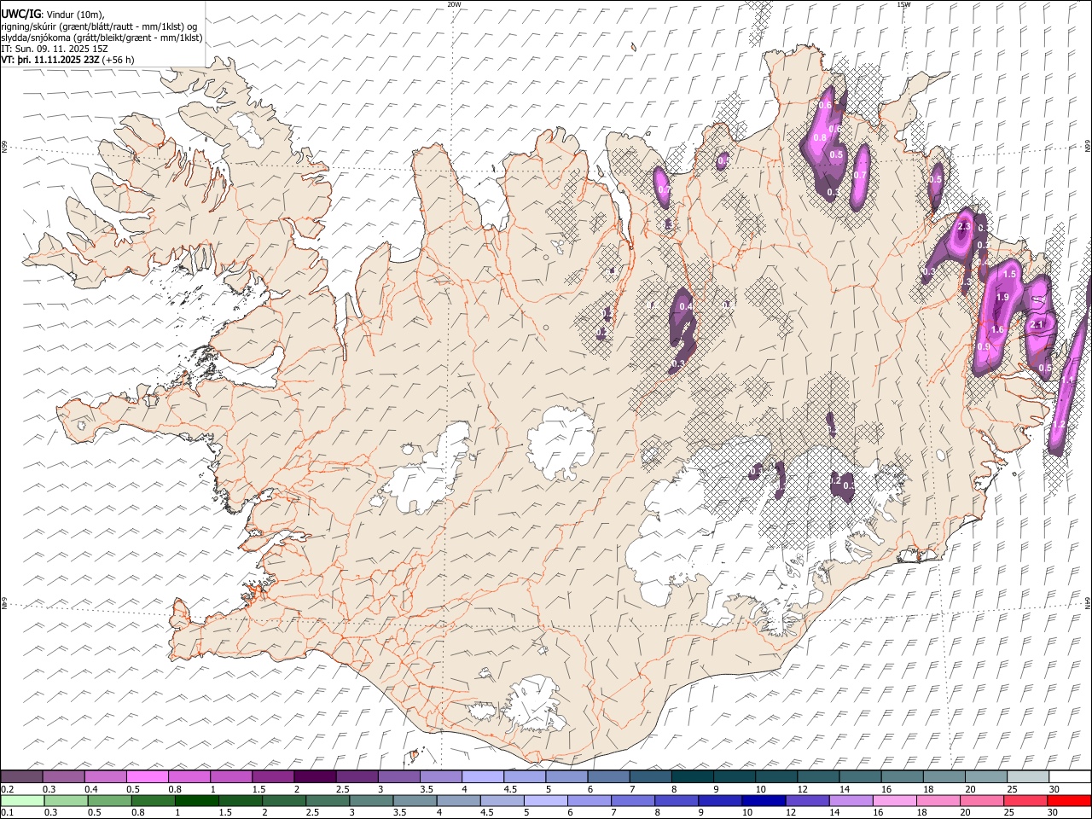The width and height of the screenshot is (1092, 819).
Task: Select the dark teal swatch above the top row's 8 label
Action: click(x=692, y=776)
